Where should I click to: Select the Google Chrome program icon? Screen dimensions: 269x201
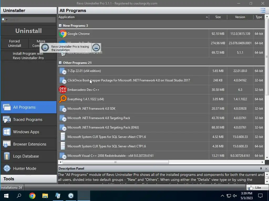pos(63,34)
